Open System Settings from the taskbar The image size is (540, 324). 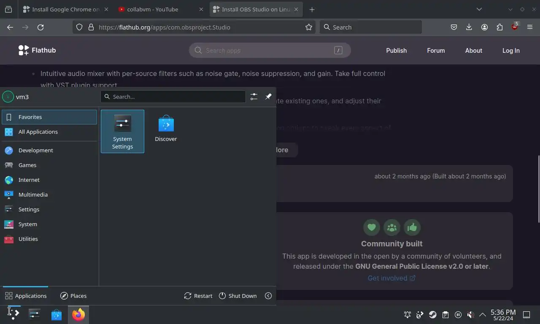tap(35, 314)
